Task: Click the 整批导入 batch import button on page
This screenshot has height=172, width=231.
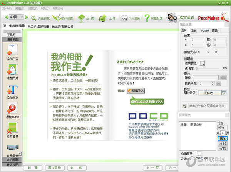Action: (136, 91)
